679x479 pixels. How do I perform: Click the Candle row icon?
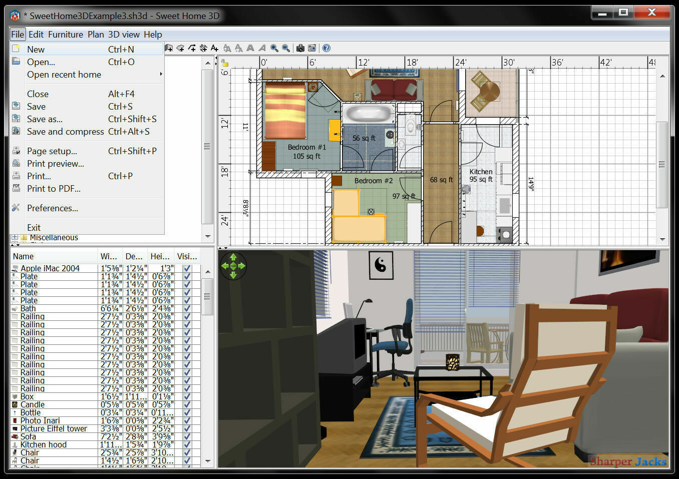(x=15, y=404)
